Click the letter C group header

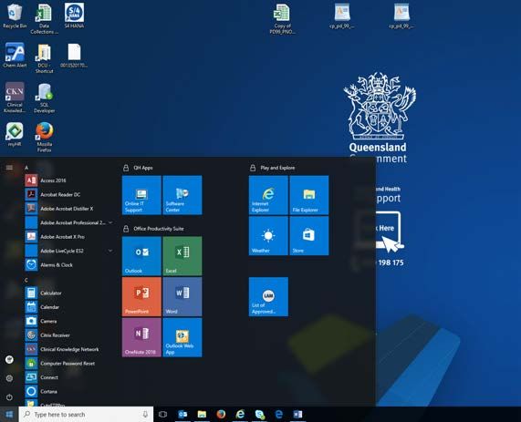pyautogui.click(x=26, y=281)
